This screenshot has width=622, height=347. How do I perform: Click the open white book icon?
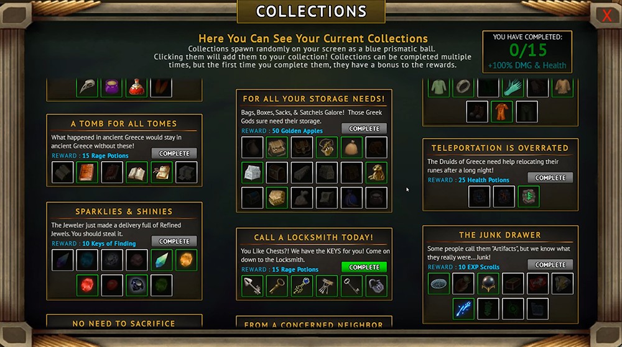point(136,172)
